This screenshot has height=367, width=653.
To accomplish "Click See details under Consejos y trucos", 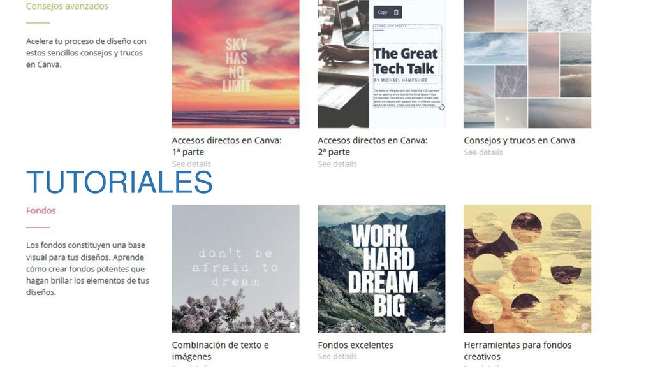I will point(483,152).
